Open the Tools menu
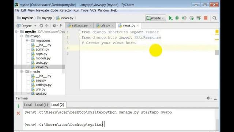 pos(84,10)
